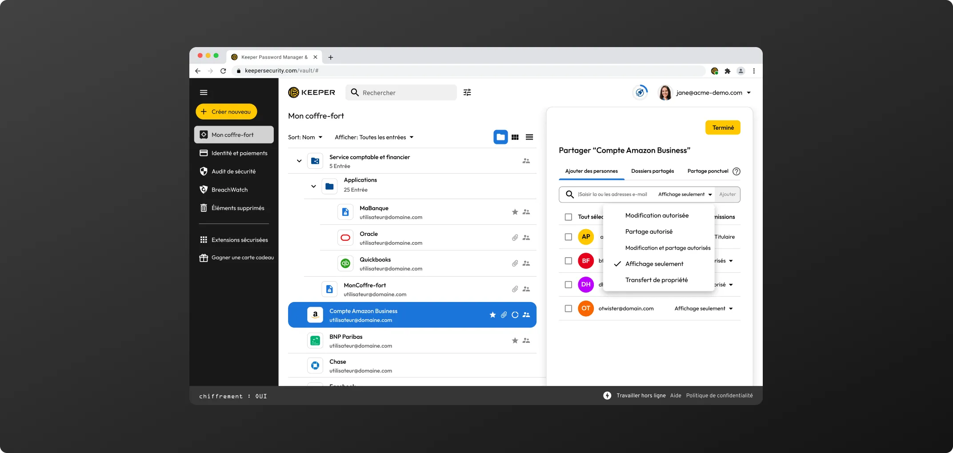953x453 pixels.
Task: Switch to folder view icon
Action: [501, 137]
